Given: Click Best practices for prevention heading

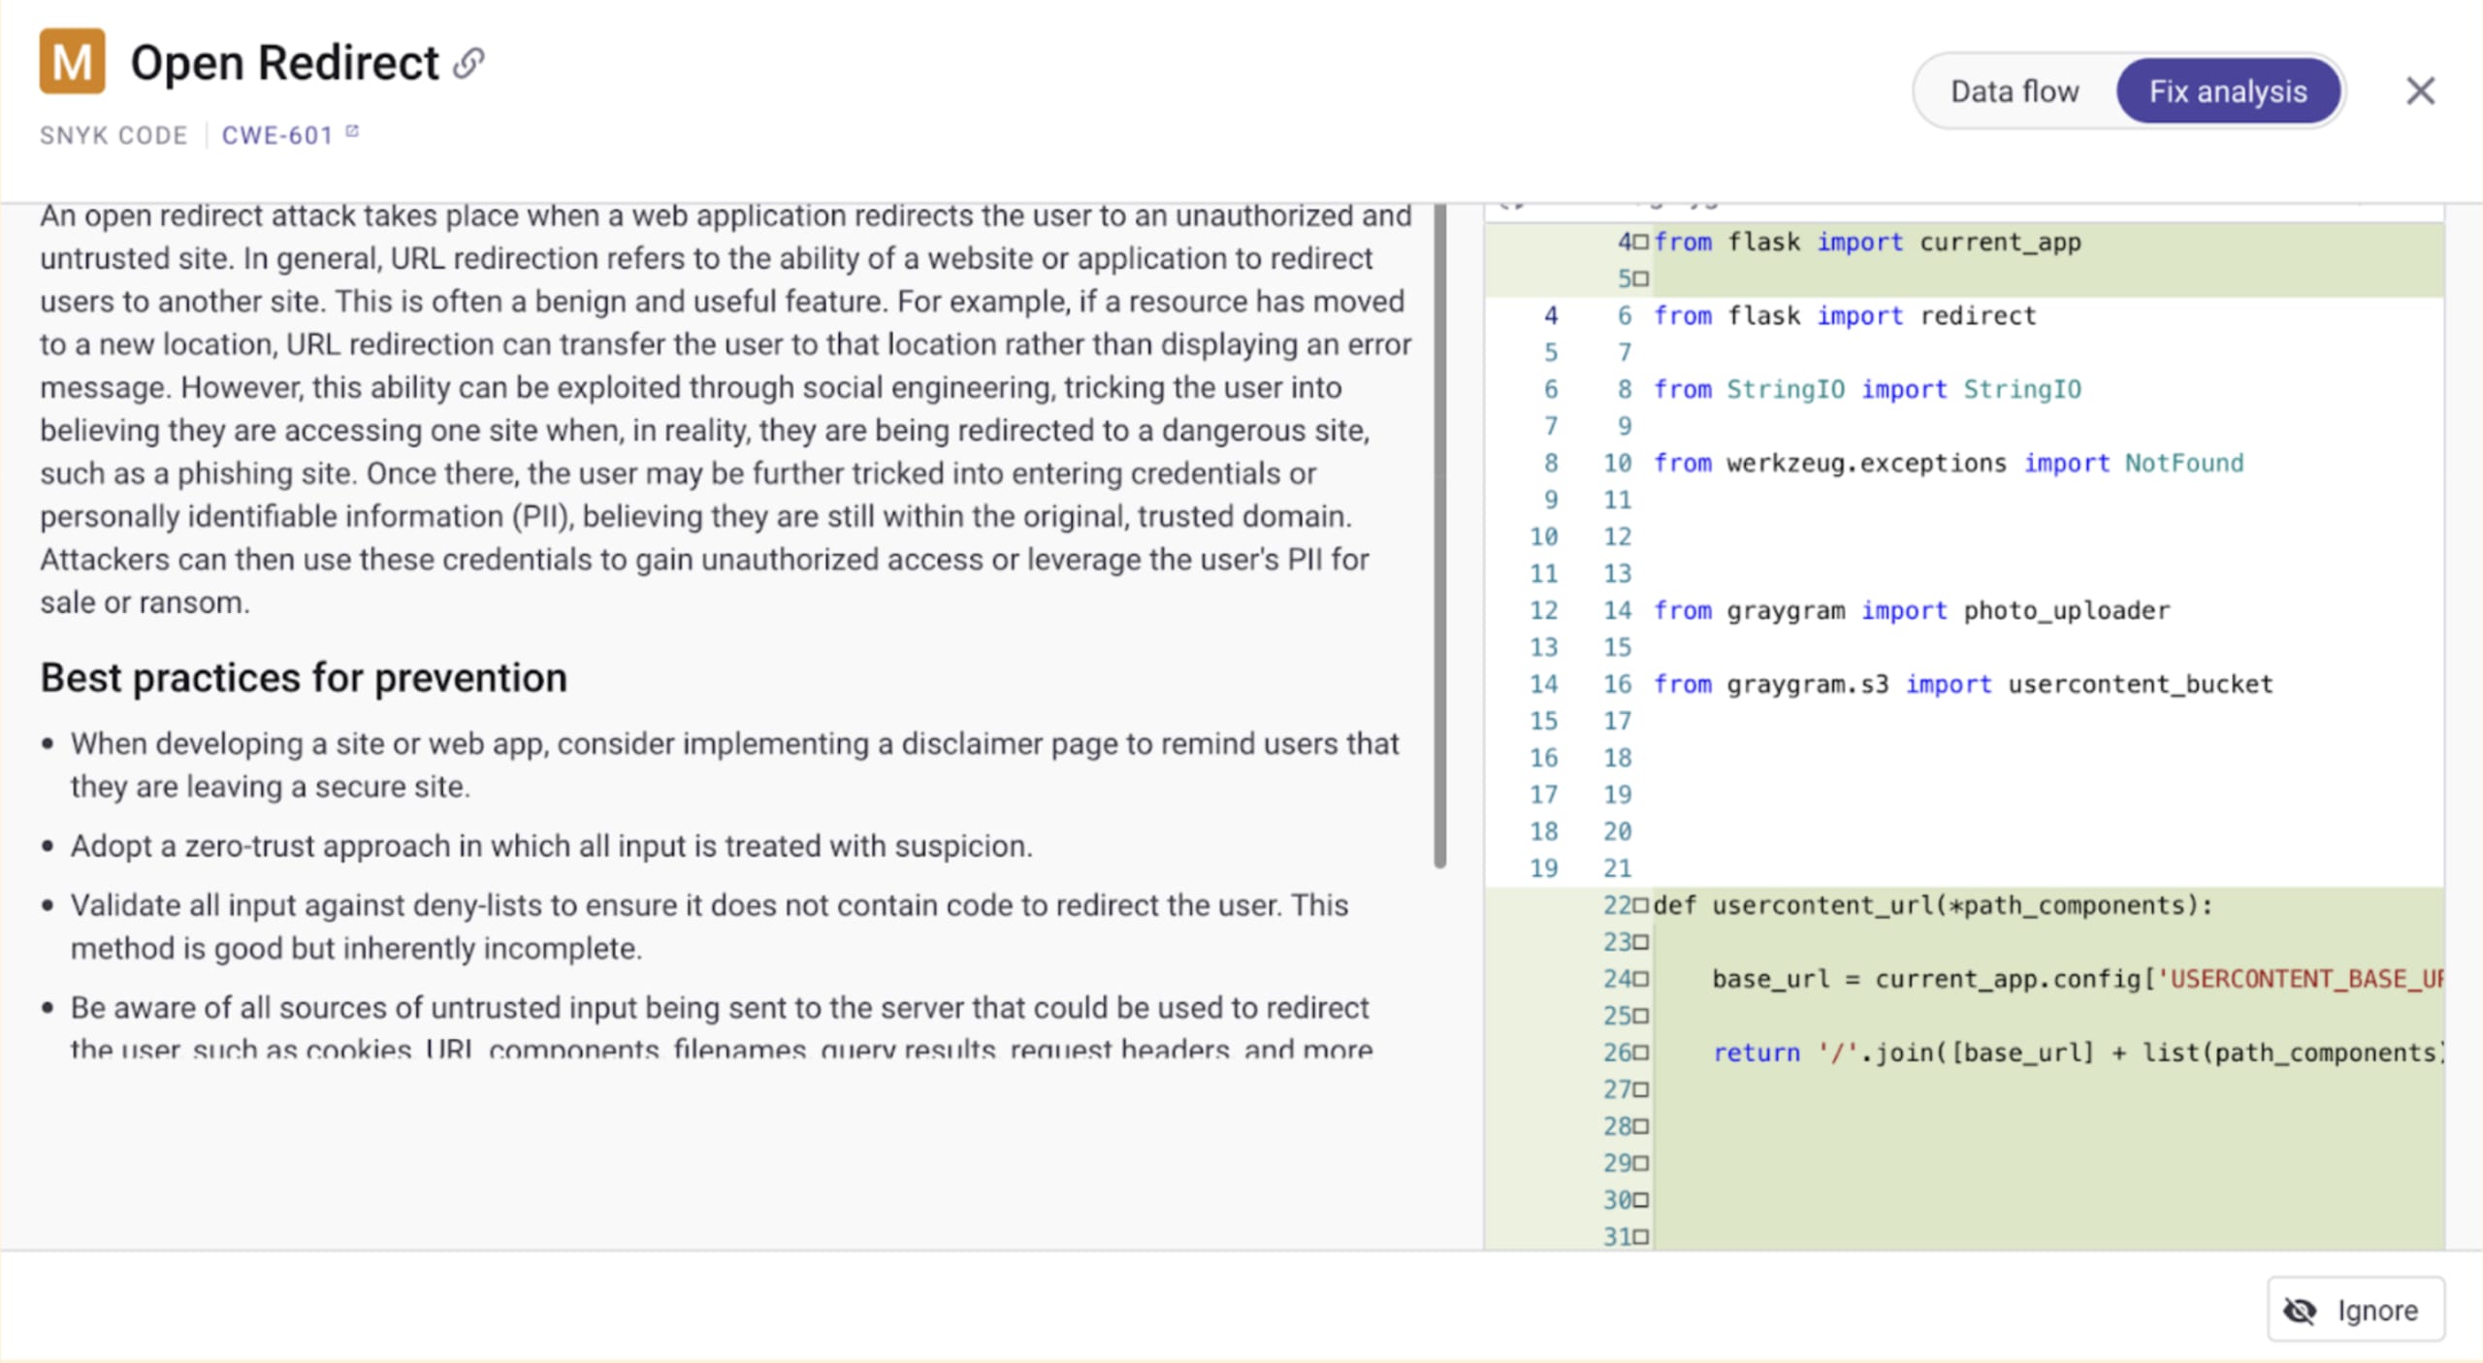Looking at the screenshot, I should [x=304, y=677].
